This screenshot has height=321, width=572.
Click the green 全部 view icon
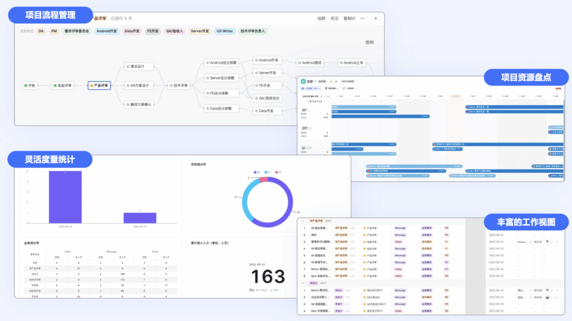[x=303, y=81]
